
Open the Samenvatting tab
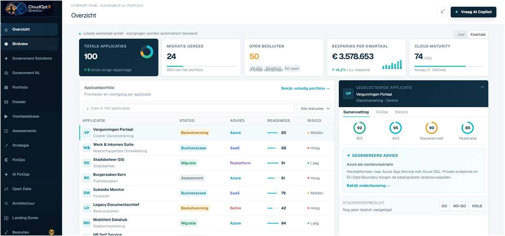tap(356, 112)
